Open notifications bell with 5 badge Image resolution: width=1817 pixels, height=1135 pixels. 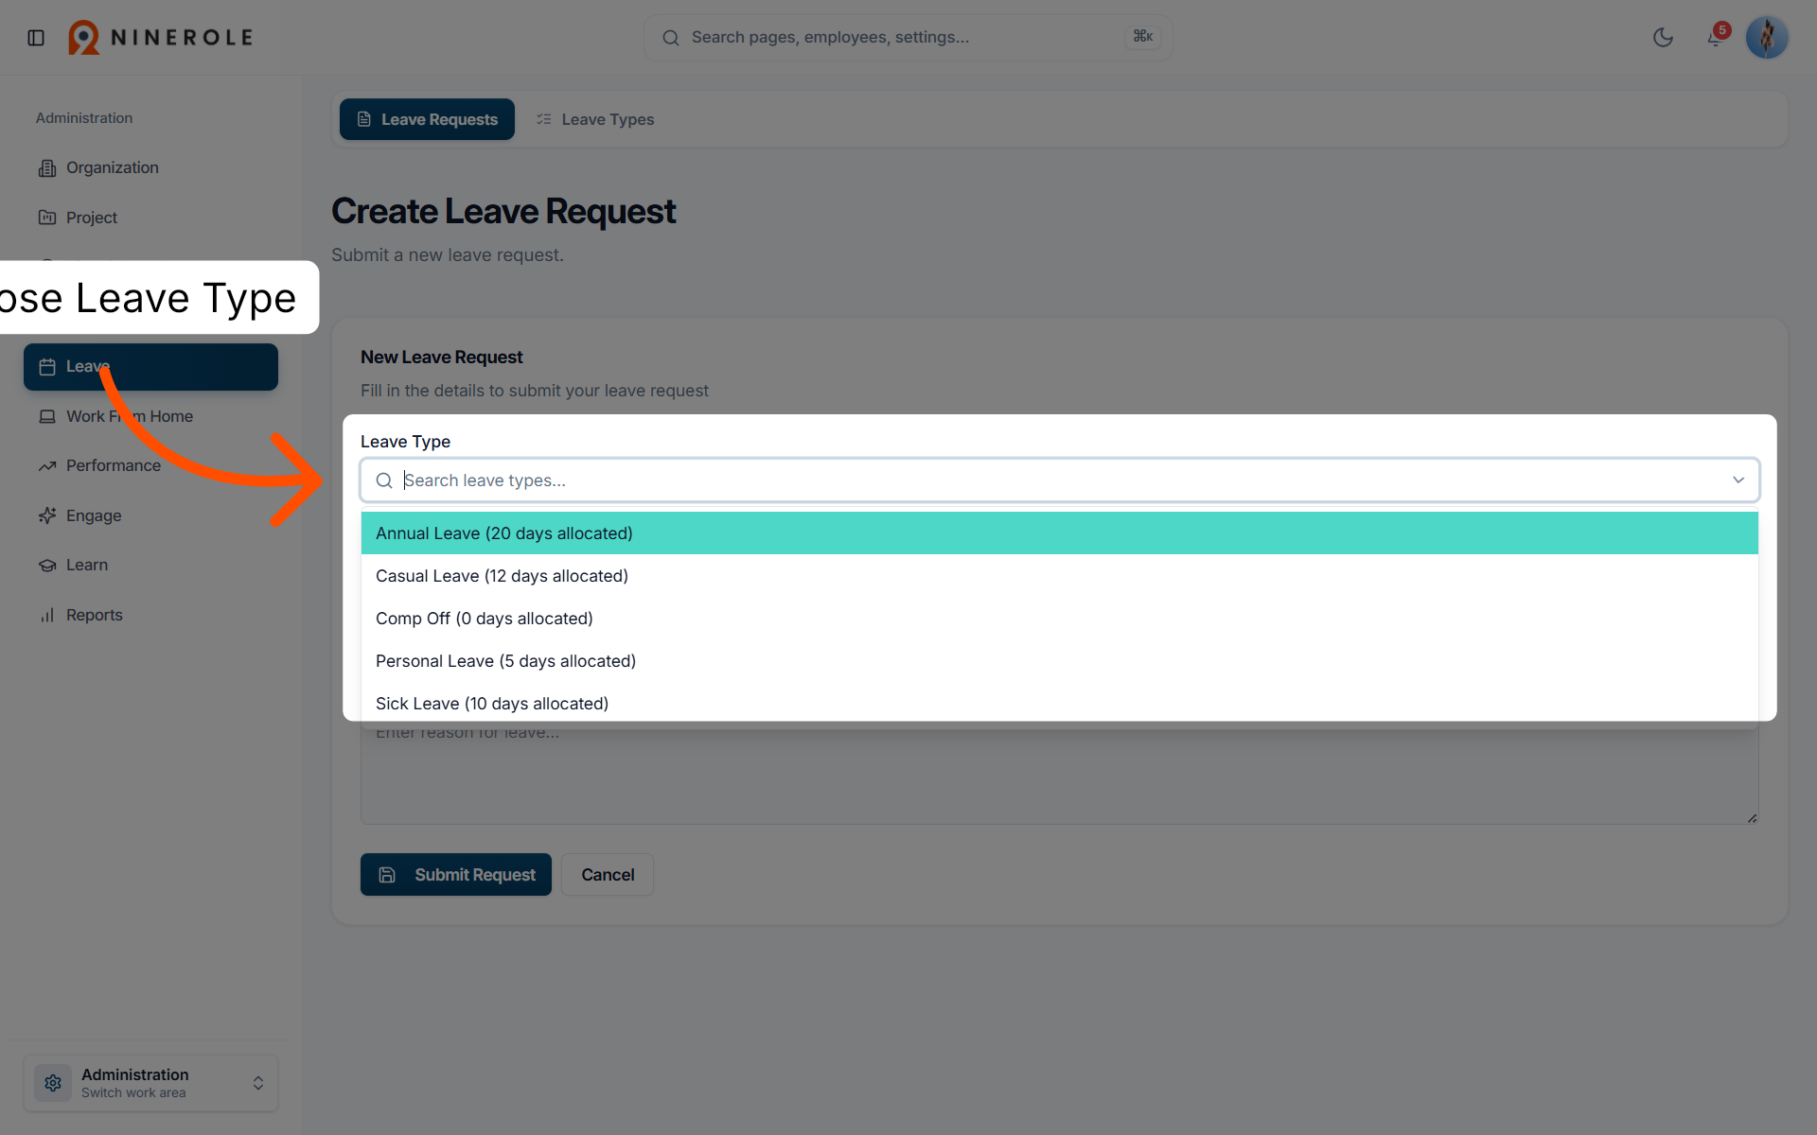coord(1716,37)
